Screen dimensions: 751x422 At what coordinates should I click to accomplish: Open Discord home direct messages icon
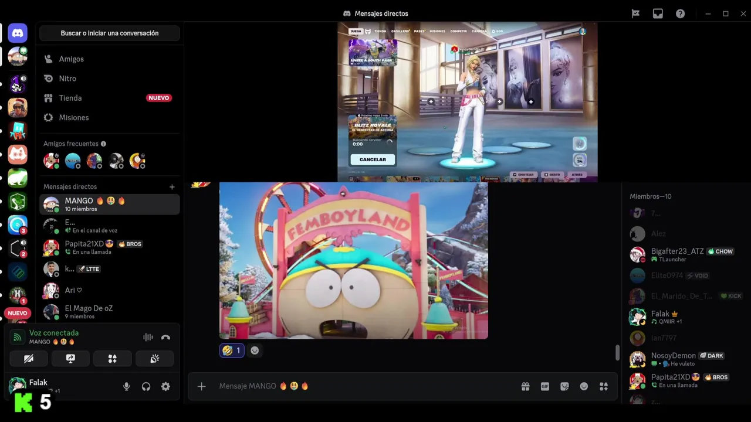[x=18, y=33]
